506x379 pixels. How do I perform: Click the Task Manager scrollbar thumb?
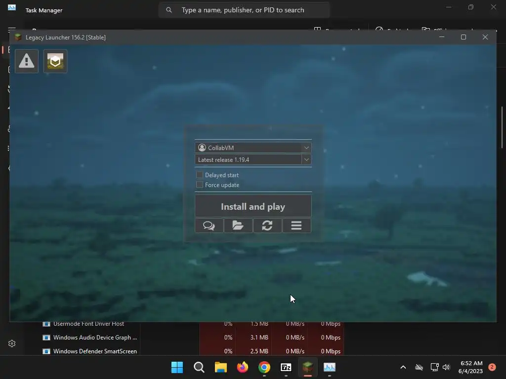point(502,127)
